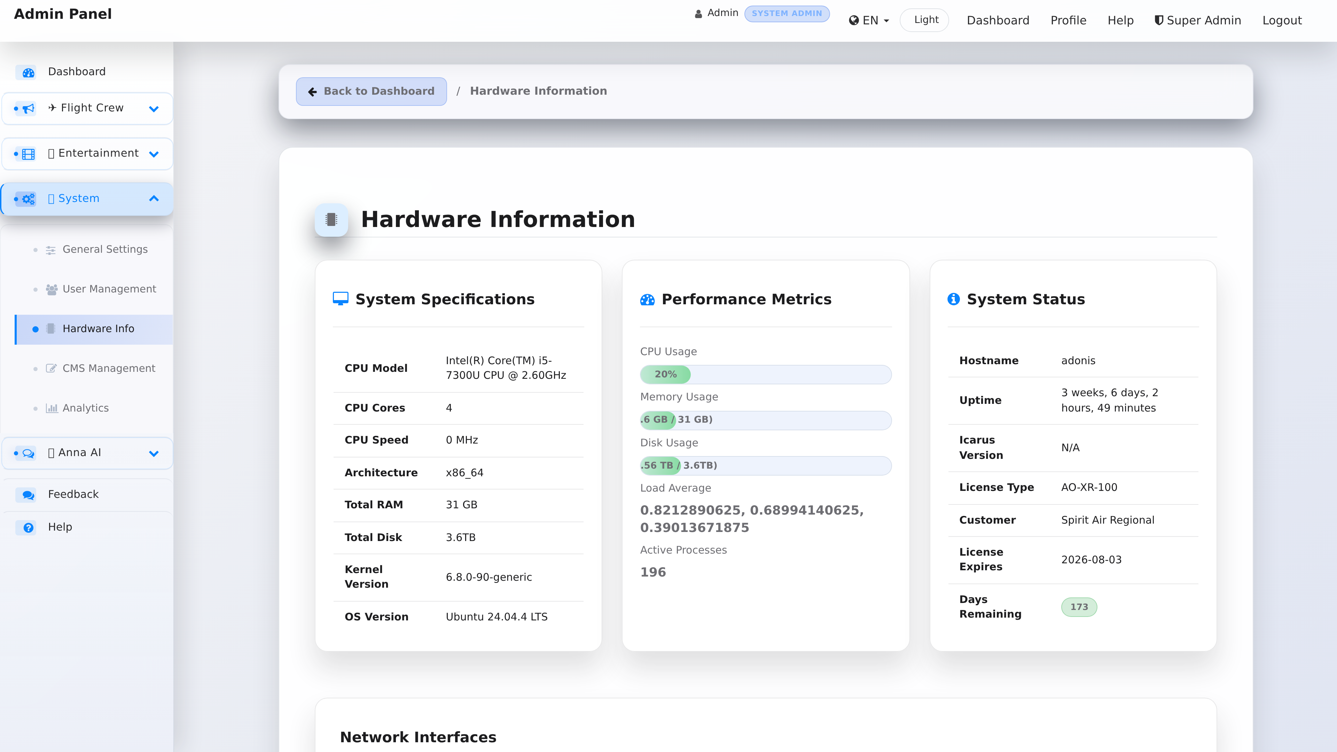Click the customer name Spirit Air Regional
Screen dimensions: 1337x752
click(1108, 520)
